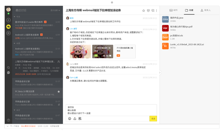Click Luna avatar in third message

[68, 64]
